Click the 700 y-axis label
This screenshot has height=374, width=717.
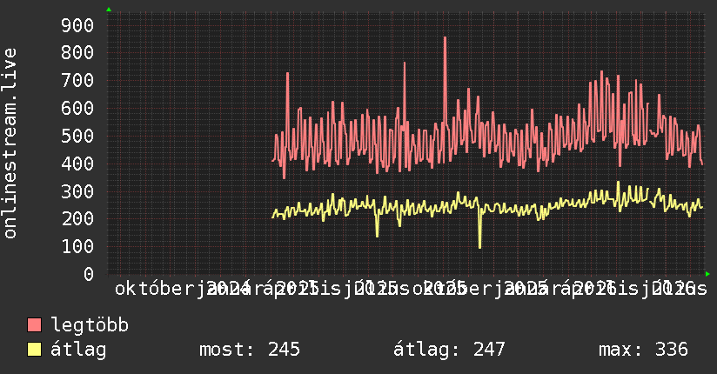pyautogui.click(x=77, y=81)
